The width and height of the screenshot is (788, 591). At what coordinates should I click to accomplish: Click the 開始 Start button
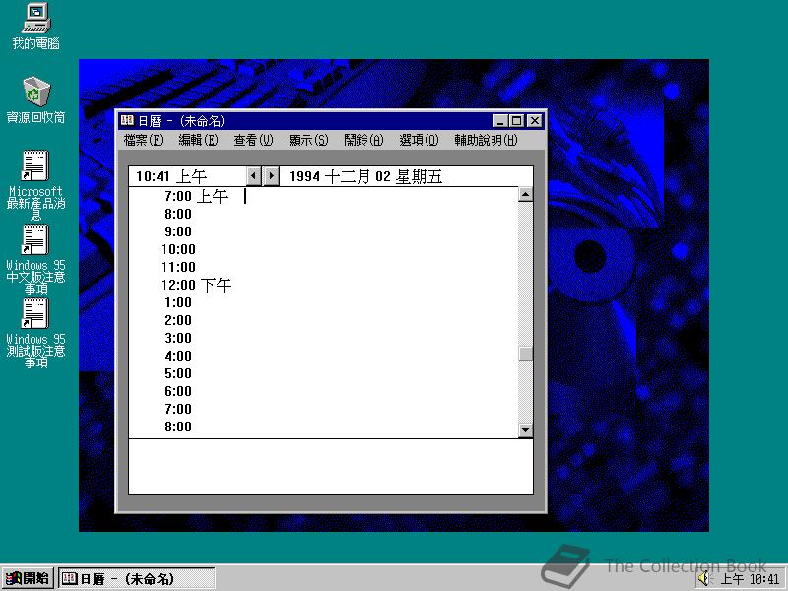pyautogui.click(x=28, y=578)
